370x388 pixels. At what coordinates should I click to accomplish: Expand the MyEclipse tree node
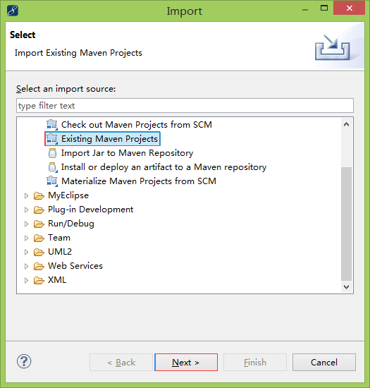(26, 195)
